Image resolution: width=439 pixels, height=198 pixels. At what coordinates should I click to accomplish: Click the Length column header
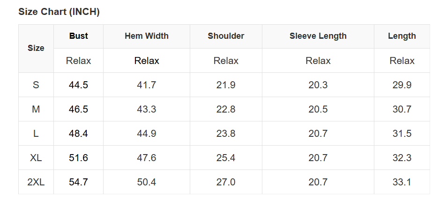pyautogui.click(x=402, y=36)
